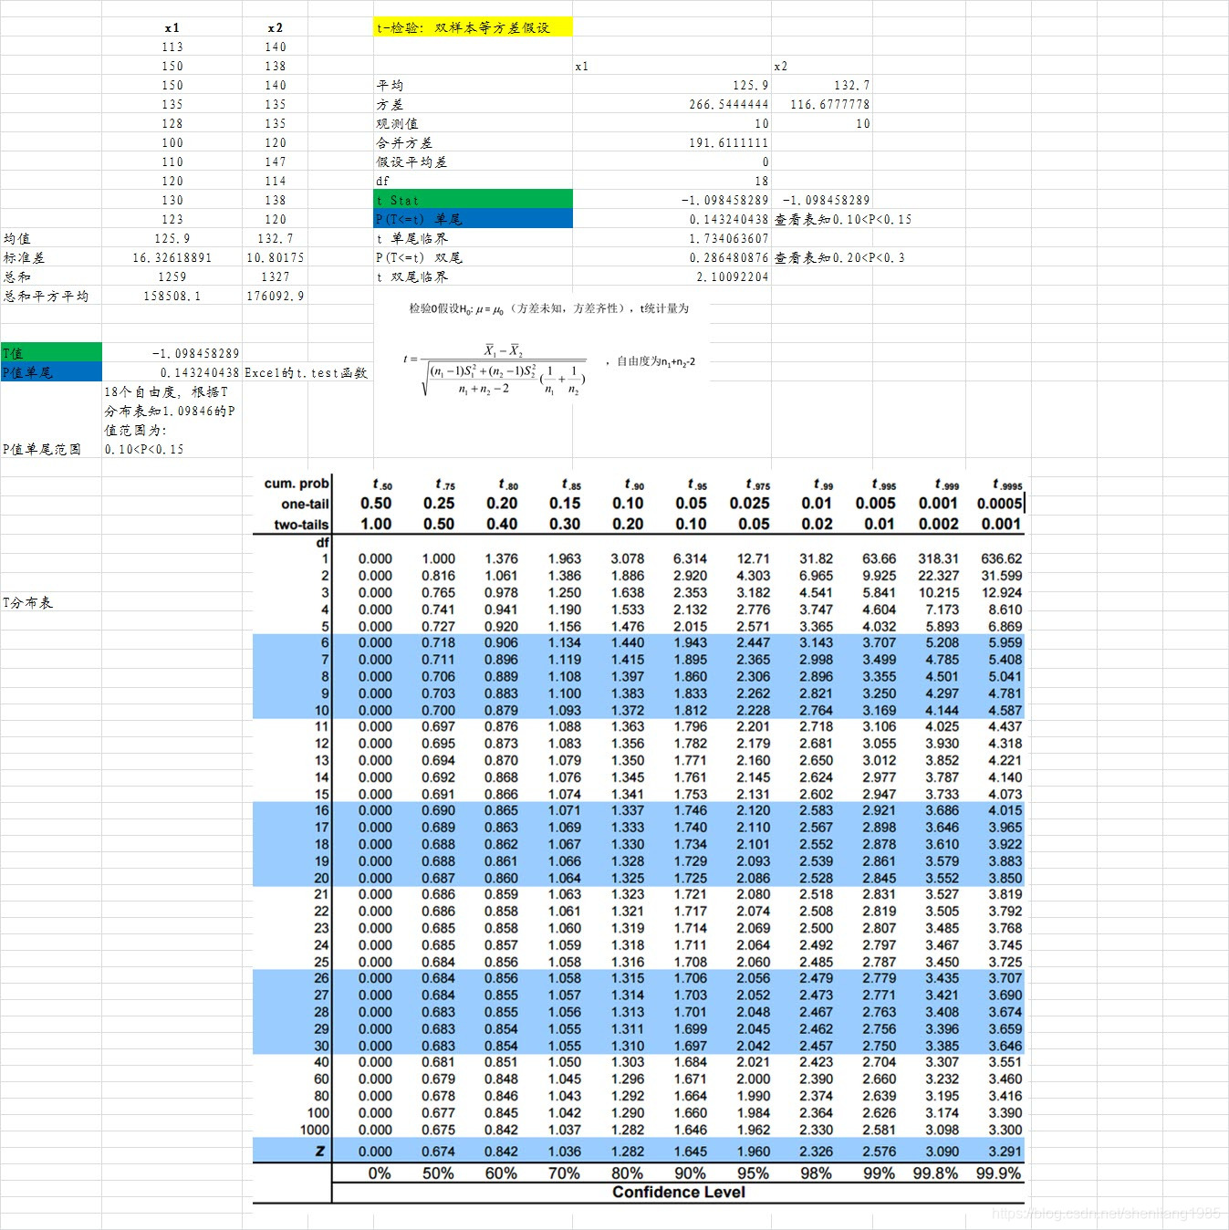Select the cell 158508.1

click(172, 296)
